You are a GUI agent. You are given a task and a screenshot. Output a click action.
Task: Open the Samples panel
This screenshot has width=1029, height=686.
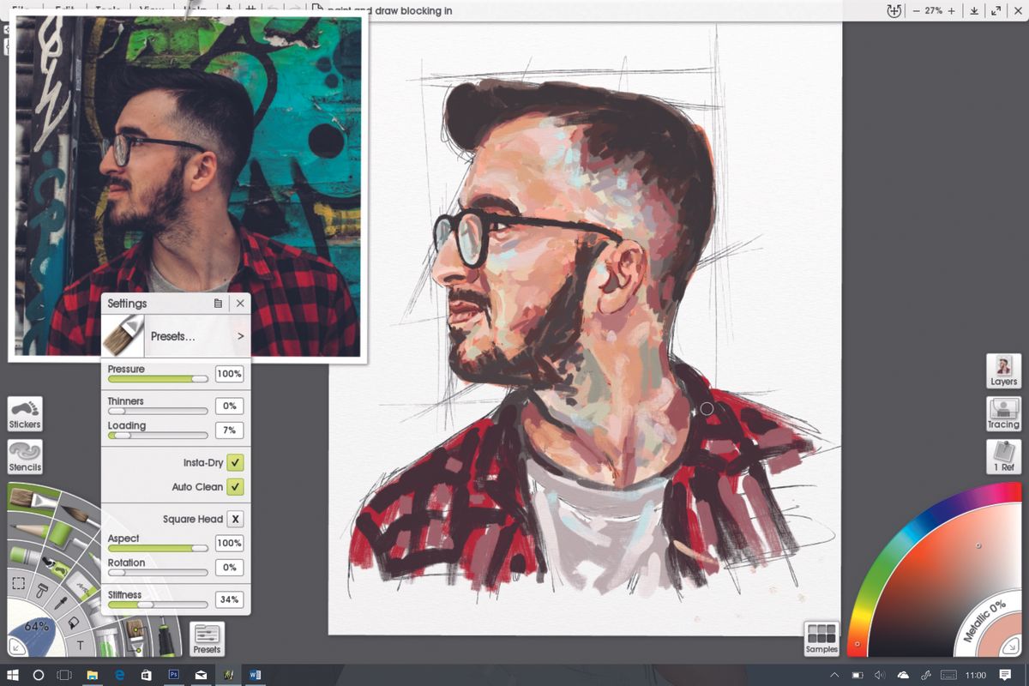click(x=821, y=638)
